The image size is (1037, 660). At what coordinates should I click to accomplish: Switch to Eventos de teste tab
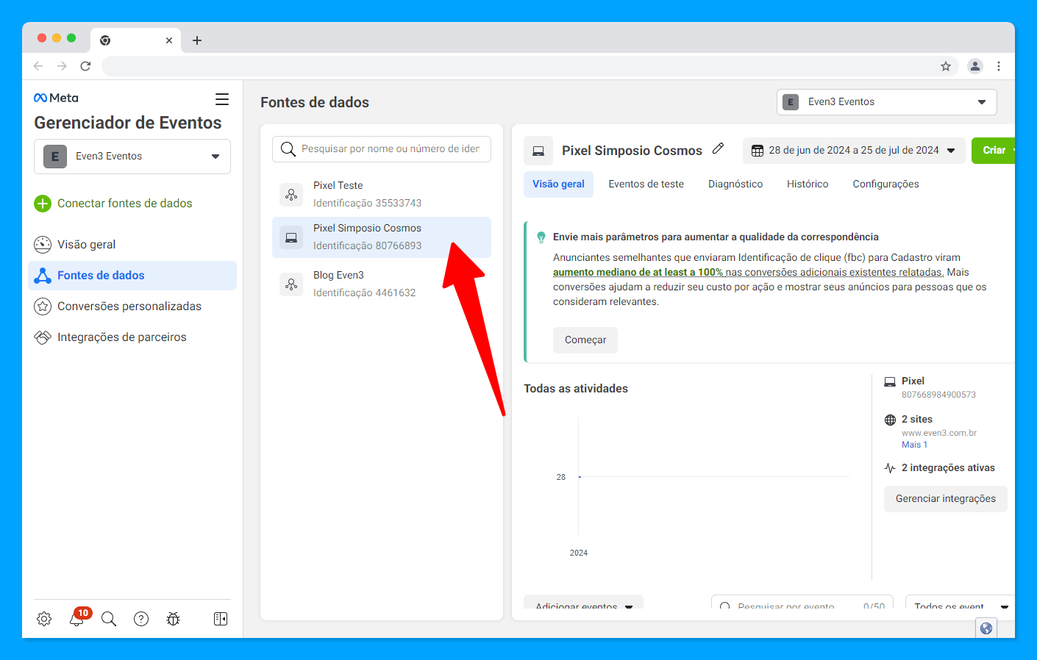click(646, 184)
